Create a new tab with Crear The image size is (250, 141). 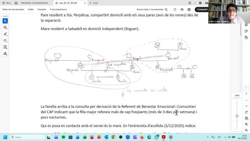click(94, 3)
